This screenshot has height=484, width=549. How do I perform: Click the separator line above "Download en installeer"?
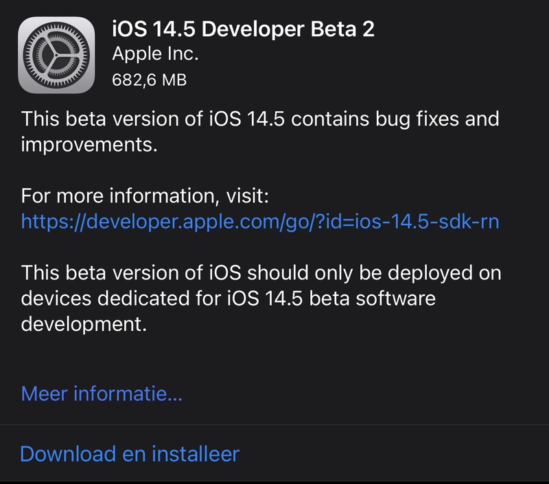click(274, 424)
